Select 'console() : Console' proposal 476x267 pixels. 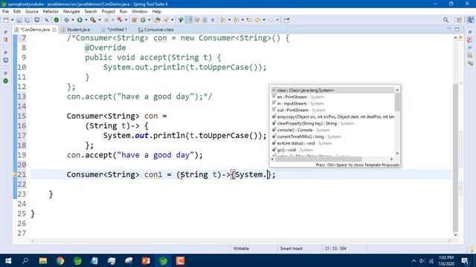332,131
